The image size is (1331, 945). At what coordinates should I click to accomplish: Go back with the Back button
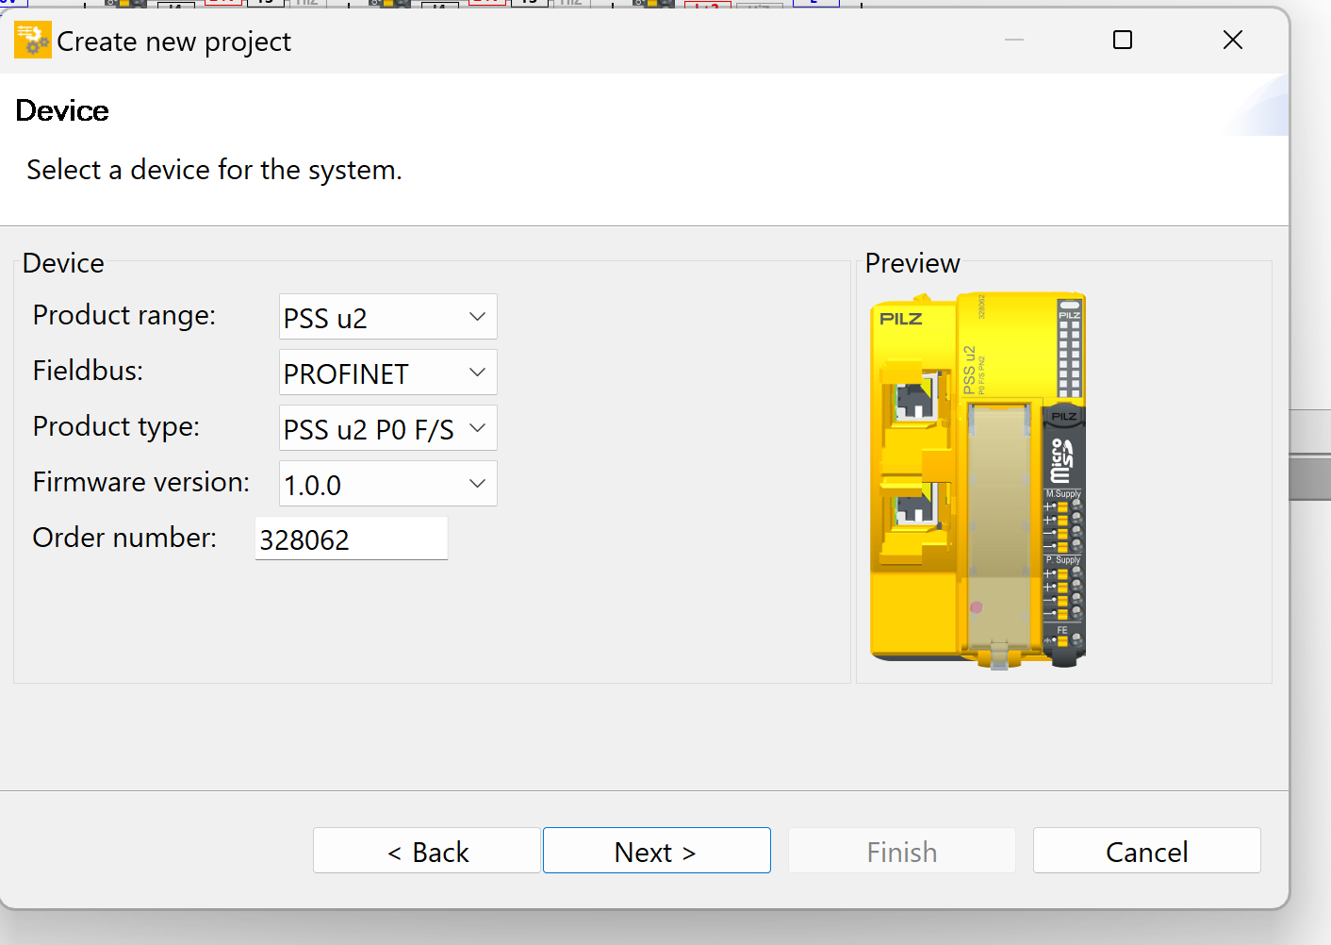[x=427, y=851]
